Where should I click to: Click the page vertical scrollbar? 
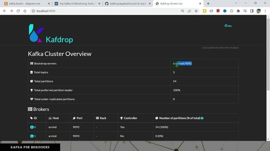coord(268,54)
